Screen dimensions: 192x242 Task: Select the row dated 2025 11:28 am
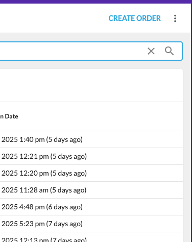91,190
